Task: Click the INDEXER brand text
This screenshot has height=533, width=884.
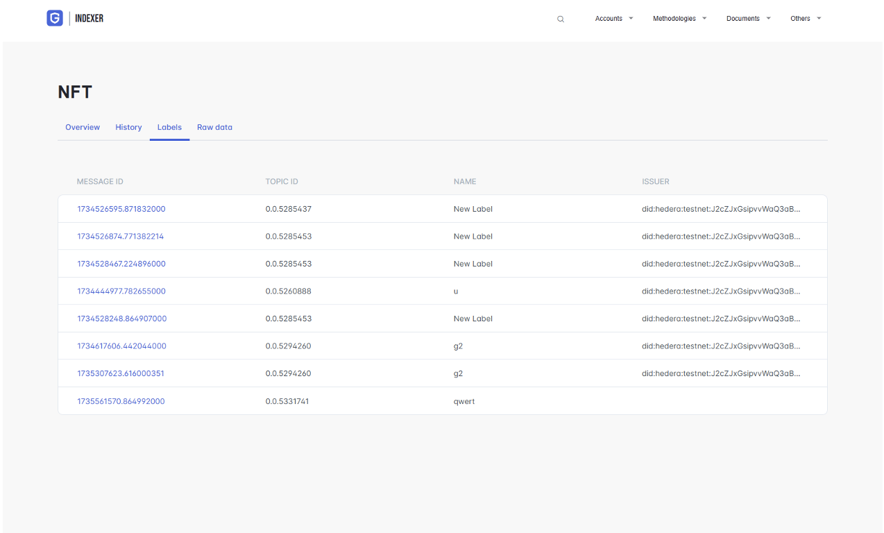Action: [89, 19]
